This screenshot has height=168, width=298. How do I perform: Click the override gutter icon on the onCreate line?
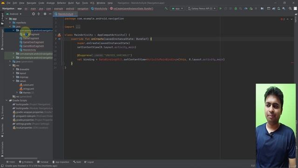[60, 39]
